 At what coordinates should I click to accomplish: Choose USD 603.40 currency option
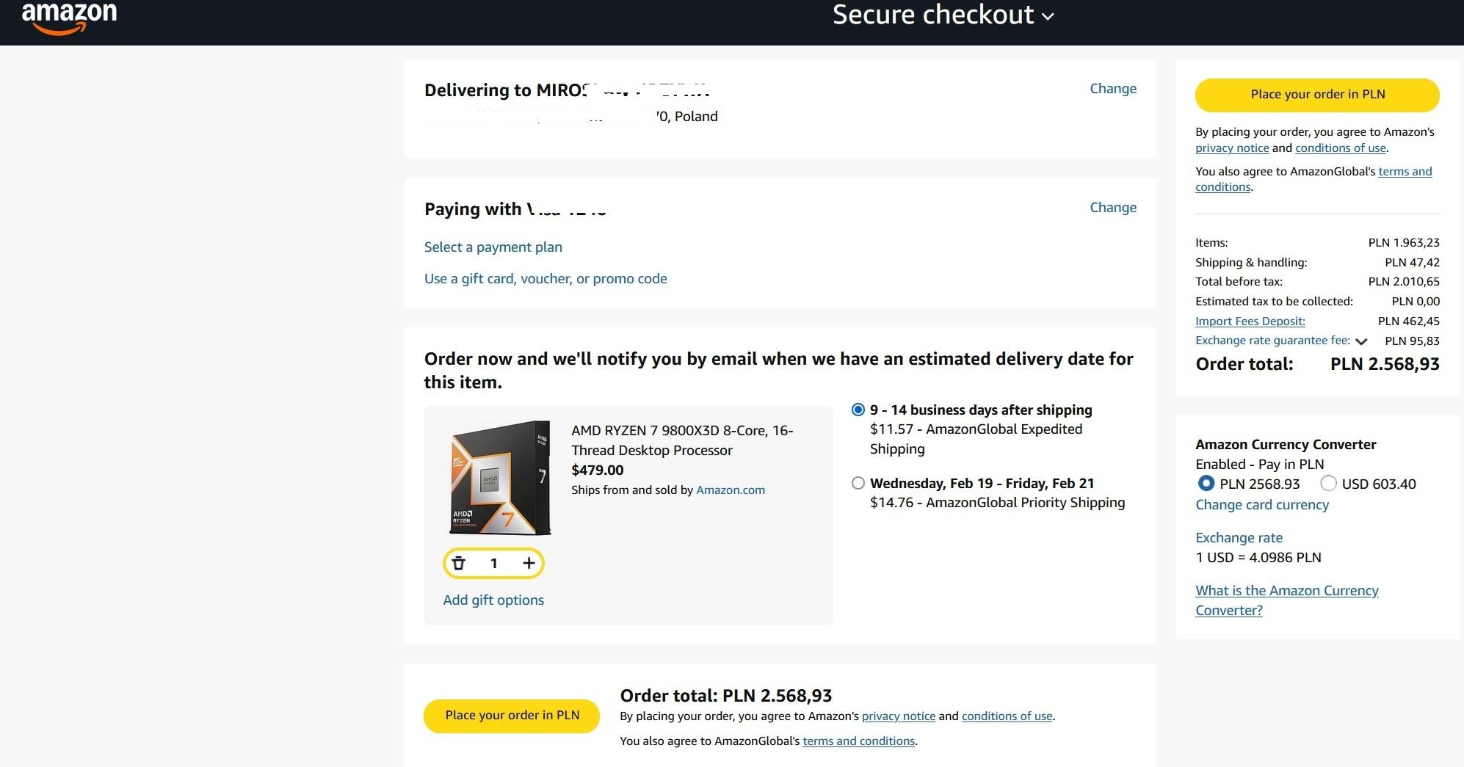coord(1328,484)
